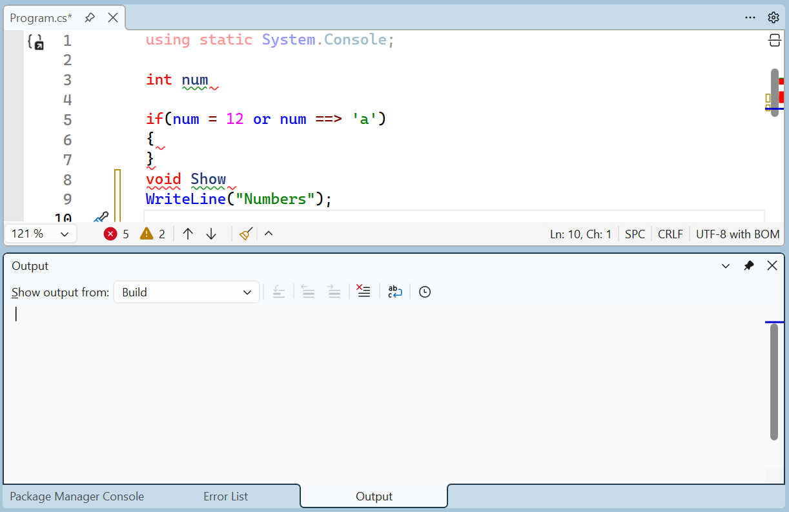The width and height of the screenshot is (789, 512).
Task: Switch to Package Manager Console tab
Action: click(x=77, y=497)
